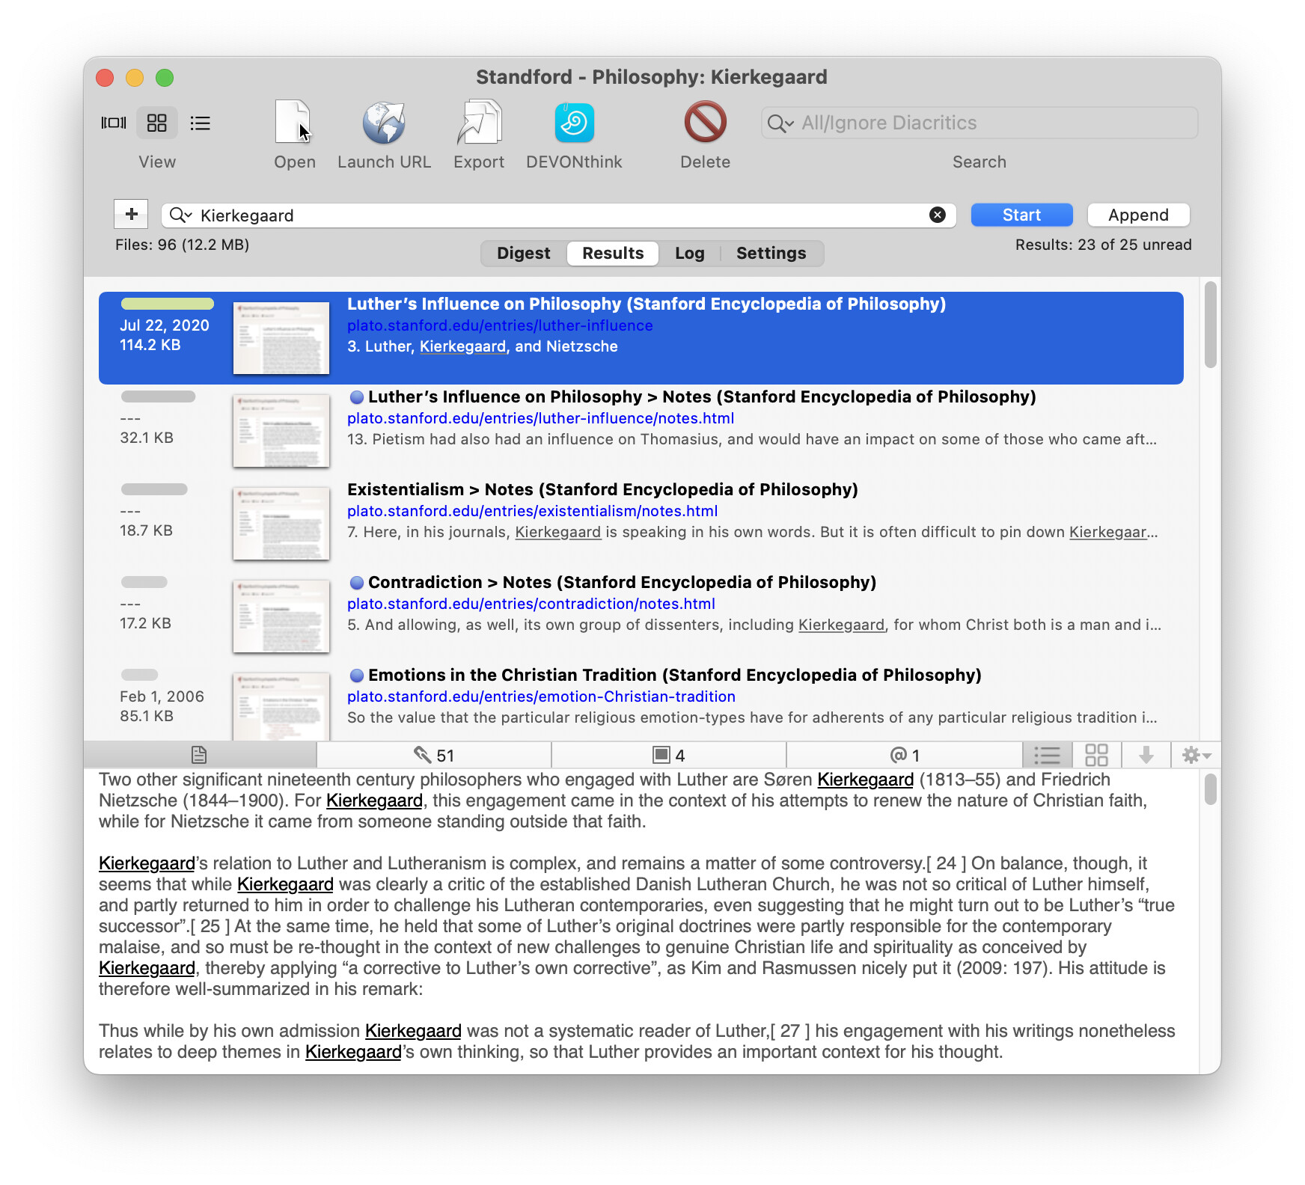Clear the Kierkegaard query field
The image size is (1305, 1185).
(937, 215)
